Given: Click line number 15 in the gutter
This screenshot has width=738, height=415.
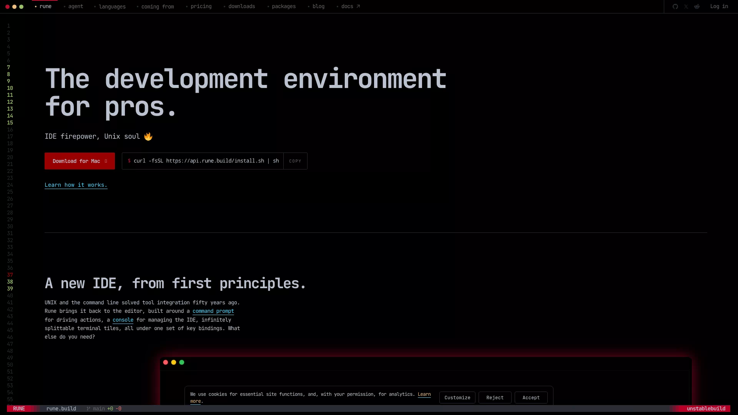Looking at the screenshot, I should 10,123.
